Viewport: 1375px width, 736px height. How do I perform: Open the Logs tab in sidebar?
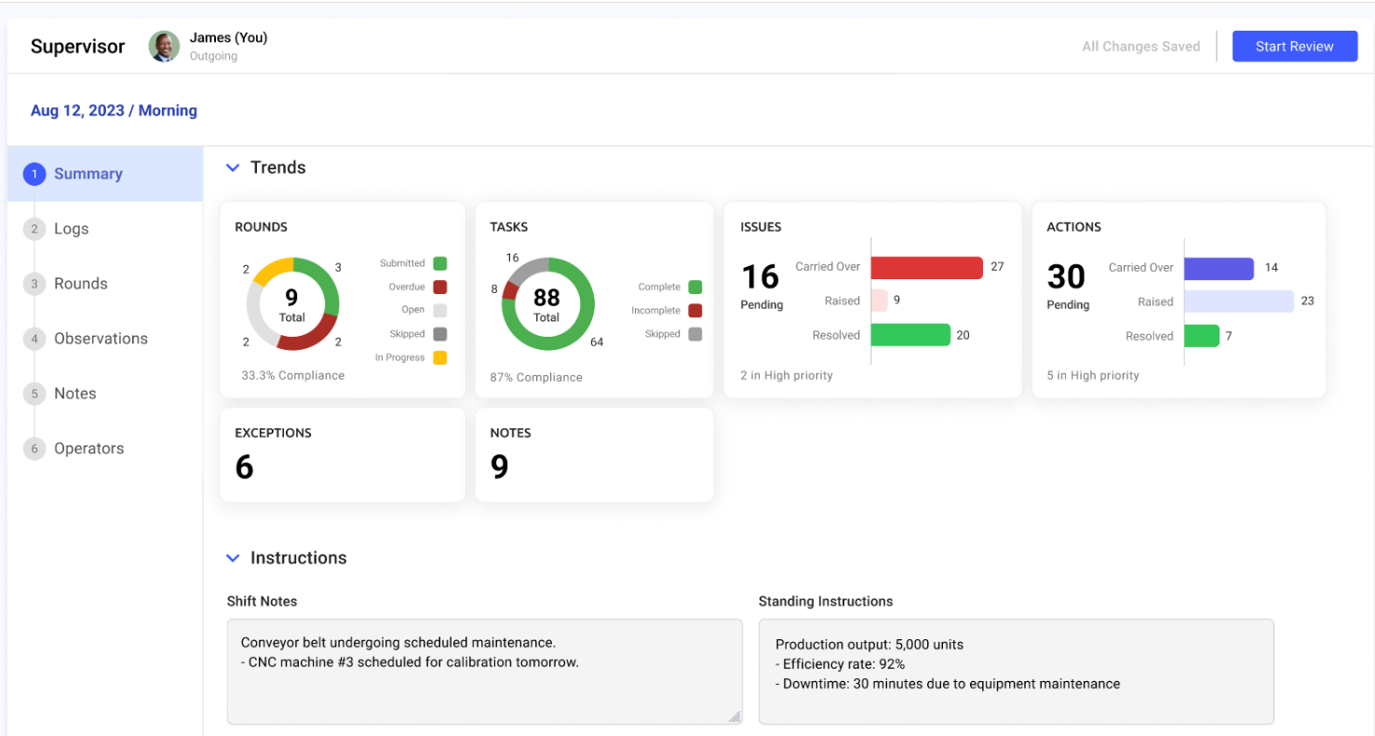tap(72, 229)
